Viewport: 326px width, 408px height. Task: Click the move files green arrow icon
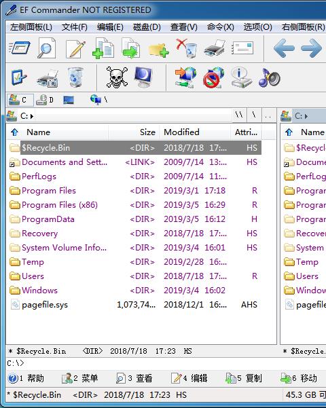pos(131,48)
